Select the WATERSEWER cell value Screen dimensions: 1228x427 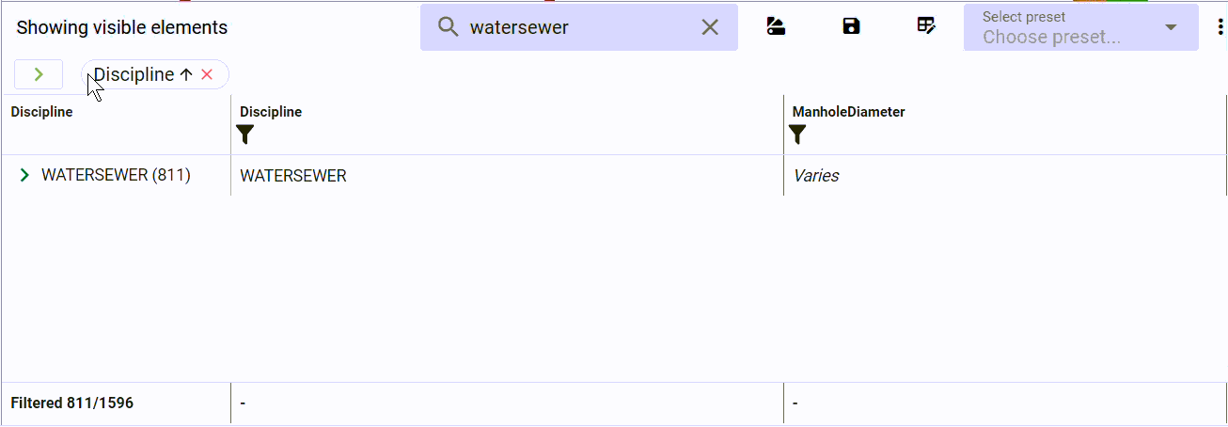(293, 176)
